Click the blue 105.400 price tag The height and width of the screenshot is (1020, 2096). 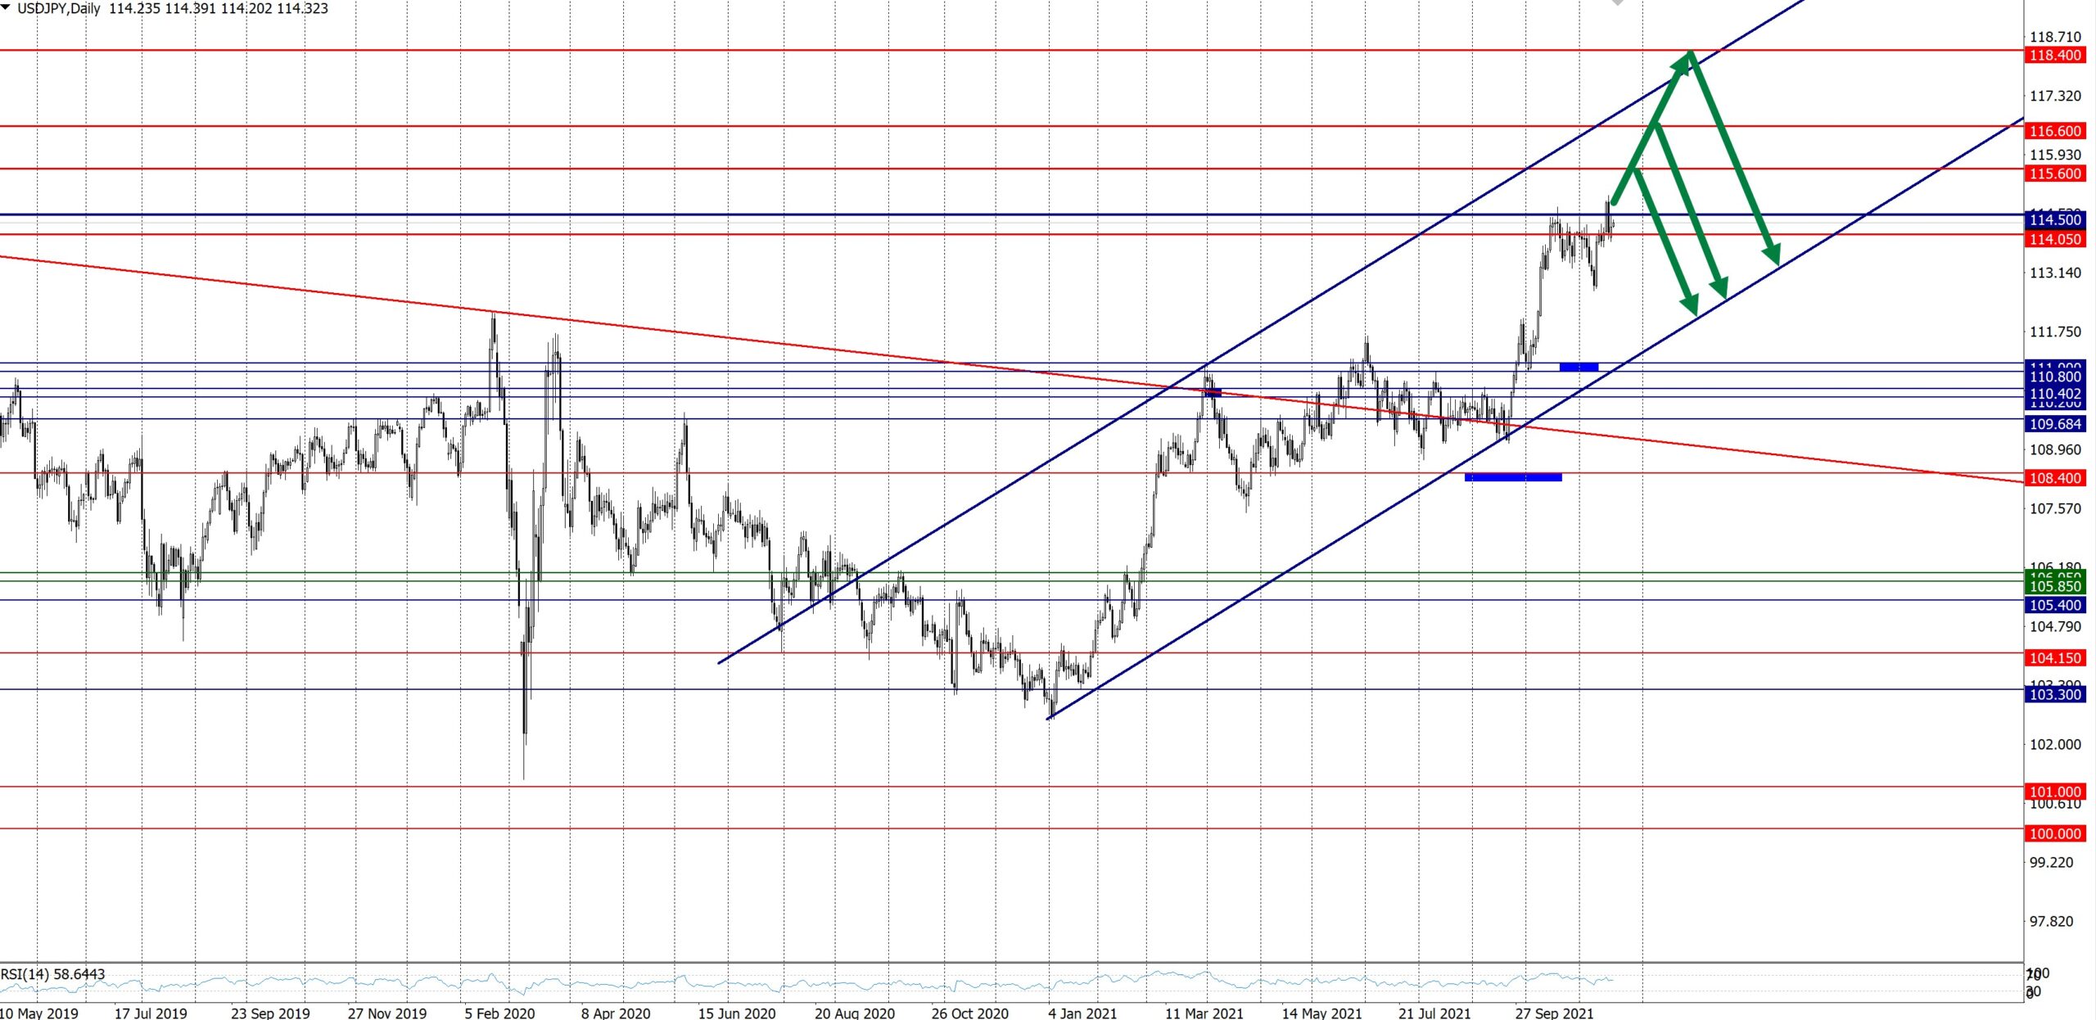click(x=2054, y=606)
